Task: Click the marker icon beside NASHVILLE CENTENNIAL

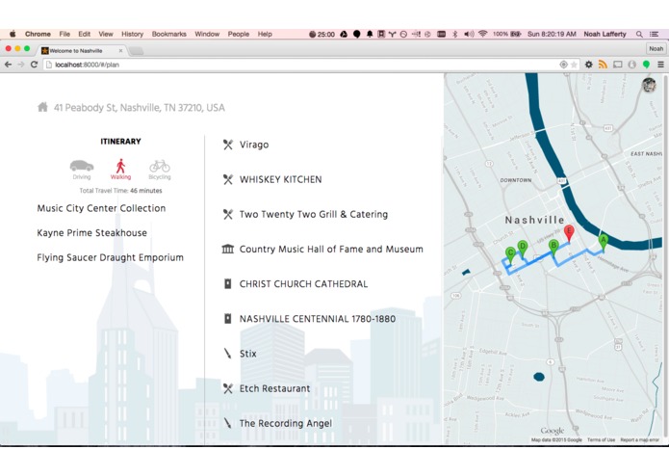Action: click(228, 319)
